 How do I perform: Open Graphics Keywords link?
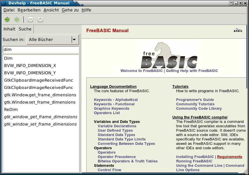point(111,109)
